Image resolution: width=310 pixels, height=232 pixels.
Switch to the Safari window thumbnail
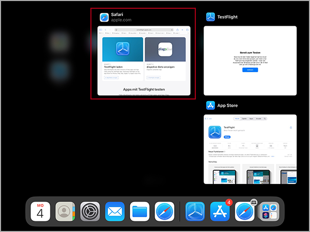(x=144, y=60)
